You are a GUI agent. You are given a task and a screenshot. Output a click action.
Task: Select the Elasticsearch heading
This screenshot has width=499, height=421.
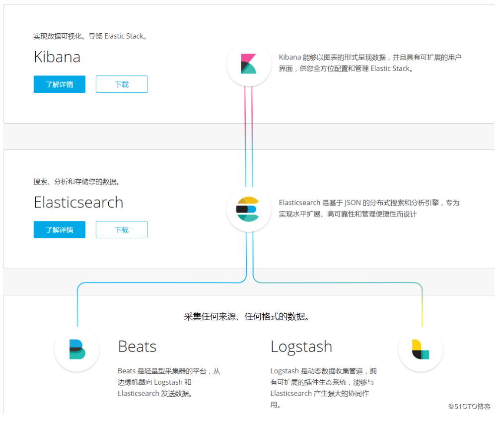78,203
